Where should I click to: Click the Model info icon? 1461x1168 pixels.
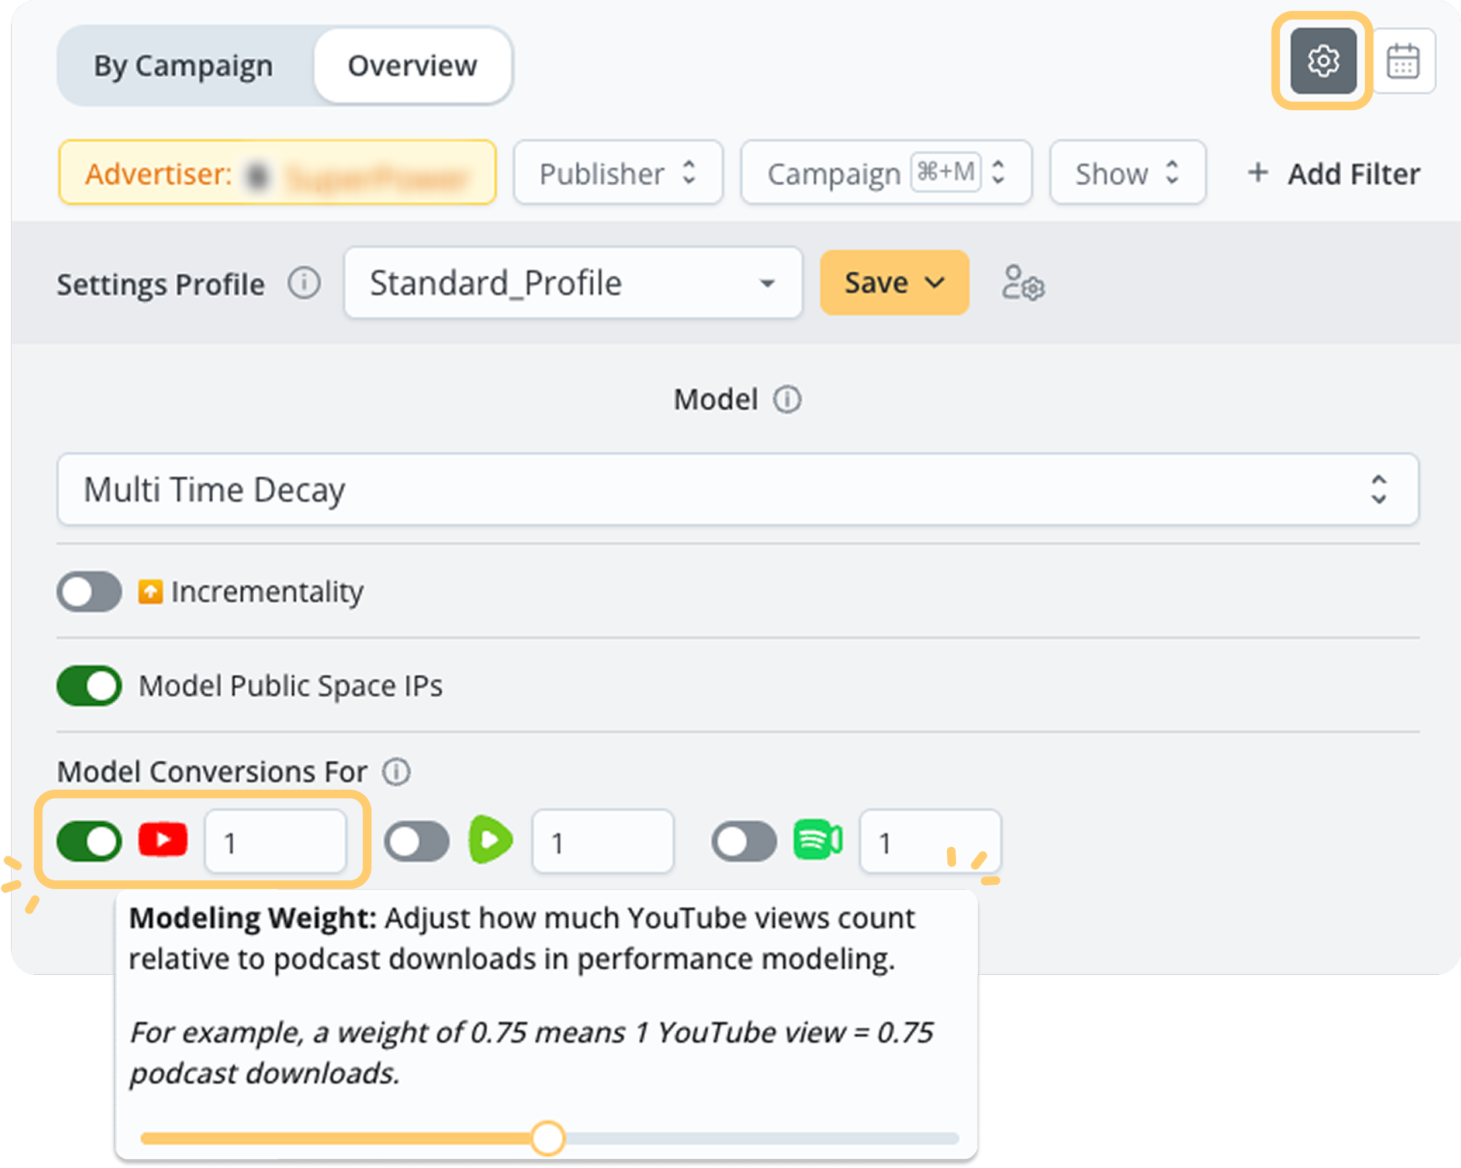tap(787, 400)
